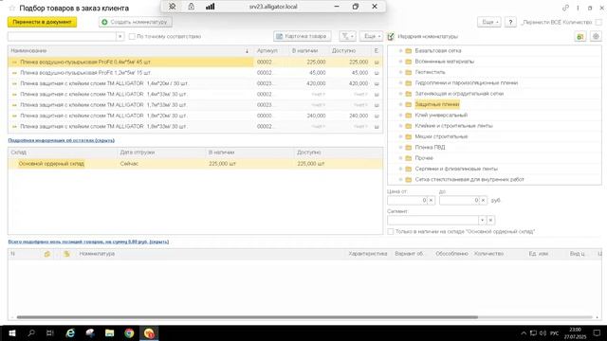Click the link icon at top right
Screen dimensions: 607x341
[565, 9]
